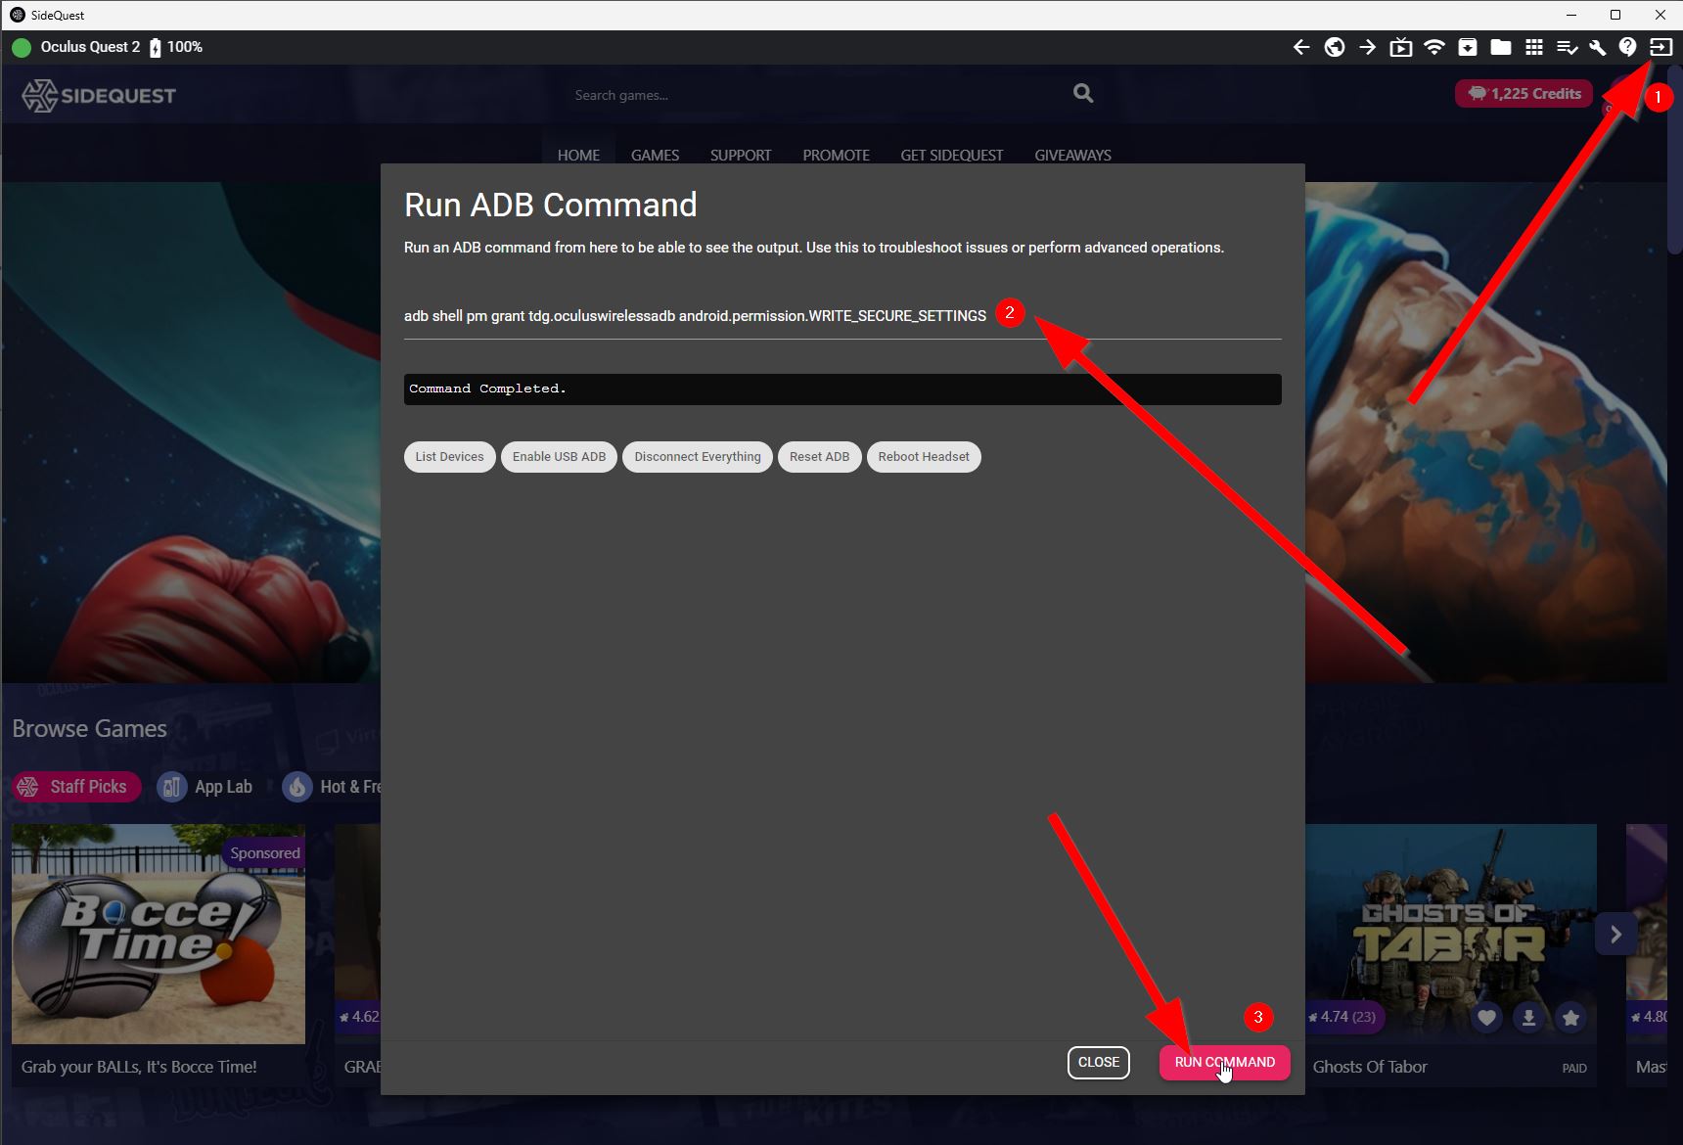Click the Browse Games heading

[x=89, y=729]
